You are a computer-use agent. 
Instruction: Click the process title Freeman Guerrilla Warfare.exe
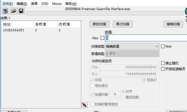click(98, 9)
